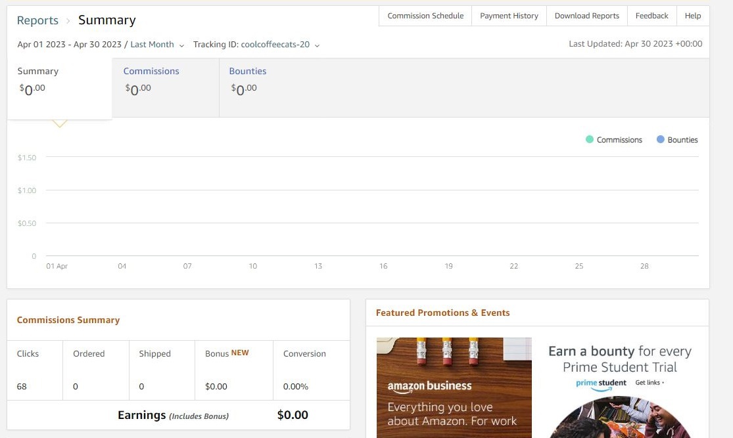This screenshot has height=438, width=733.
Task: Open the Feedback tab
Action: (651, 16)
